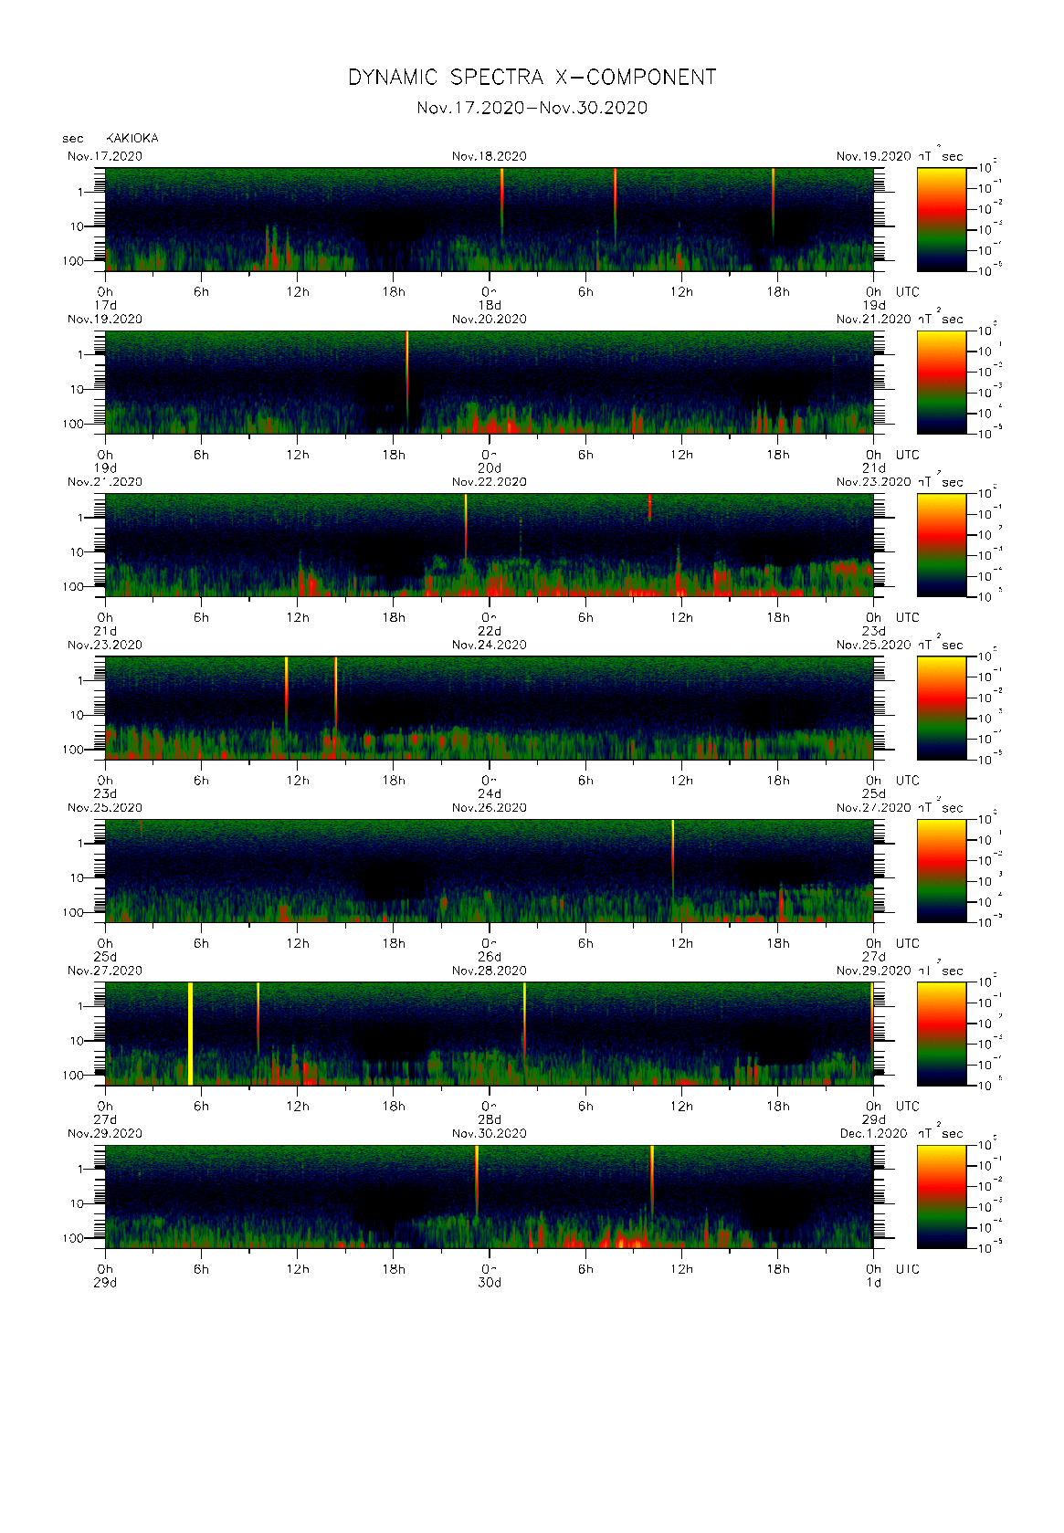Click the spike near 12h on Nov.26
Viewport: 1064px width, 1533px height.
[673, 858]
